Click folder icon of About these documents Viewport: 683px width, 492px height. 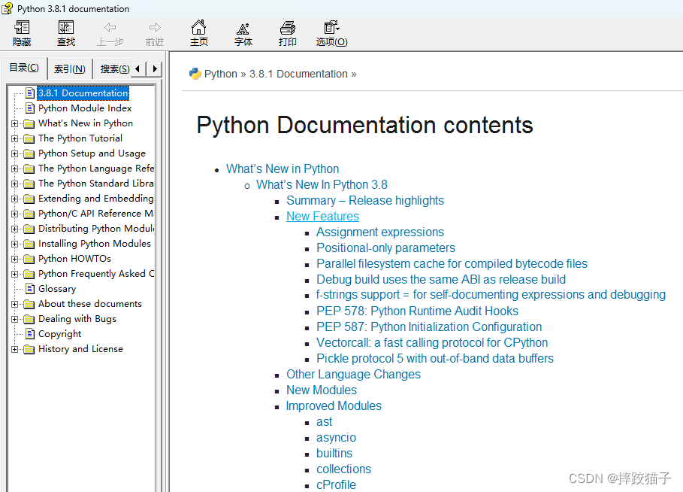29,304
